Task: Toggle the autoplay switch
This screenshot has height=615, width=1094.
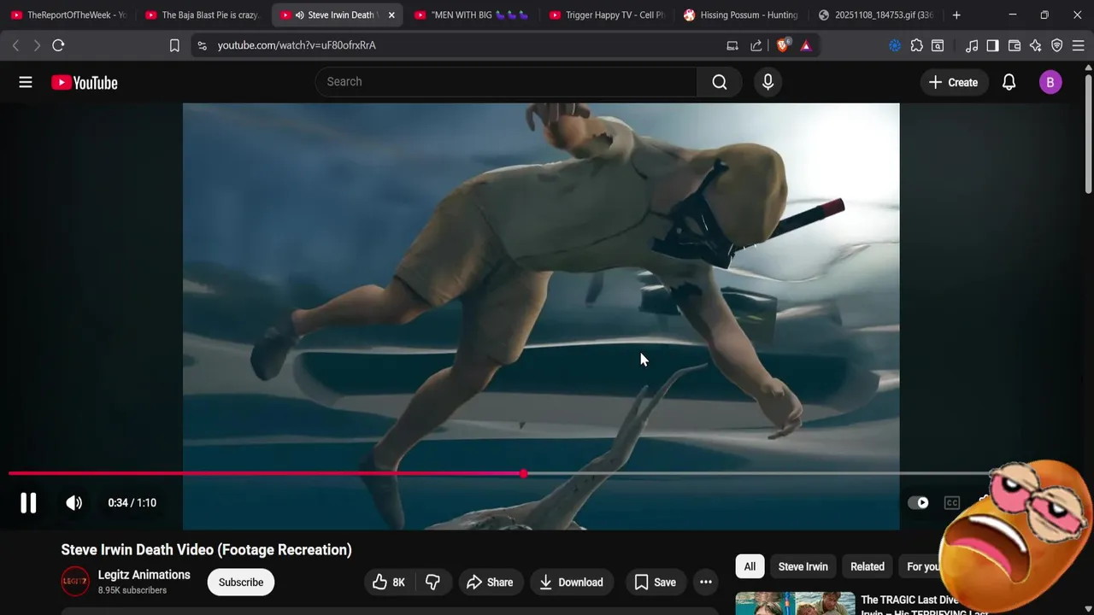Action: 918,503
